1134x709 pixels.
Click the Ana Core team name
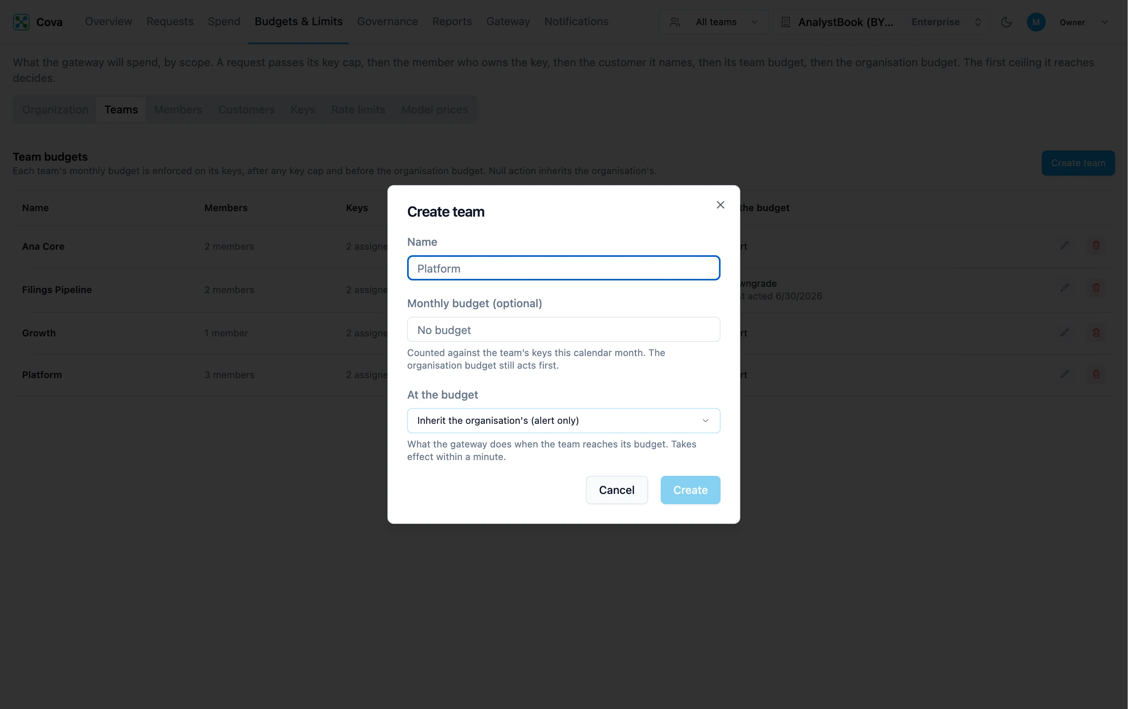pyautogui.click(x=43, y=246)
